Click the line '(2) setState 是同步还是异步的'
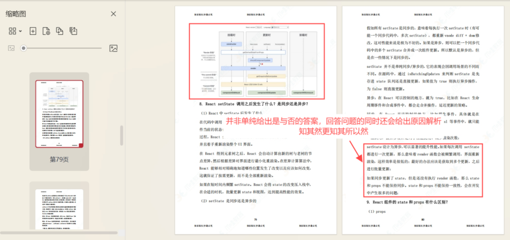510x240 pixels. click(228, 201)
